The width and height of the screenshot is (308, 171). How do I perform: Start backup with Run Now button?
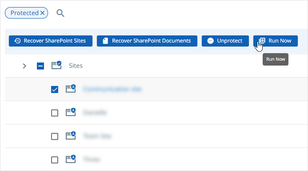tap(276, 41)
